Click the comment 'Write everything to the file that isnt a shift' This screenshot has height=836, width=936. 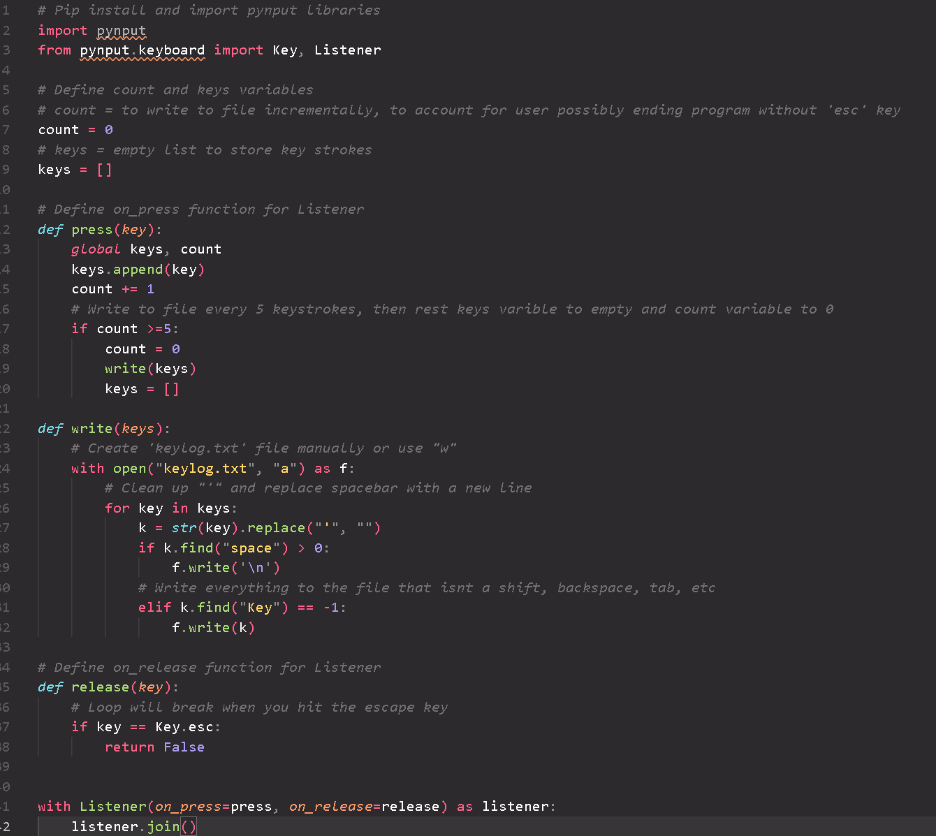pyautogui.click(x=427, y=588)
